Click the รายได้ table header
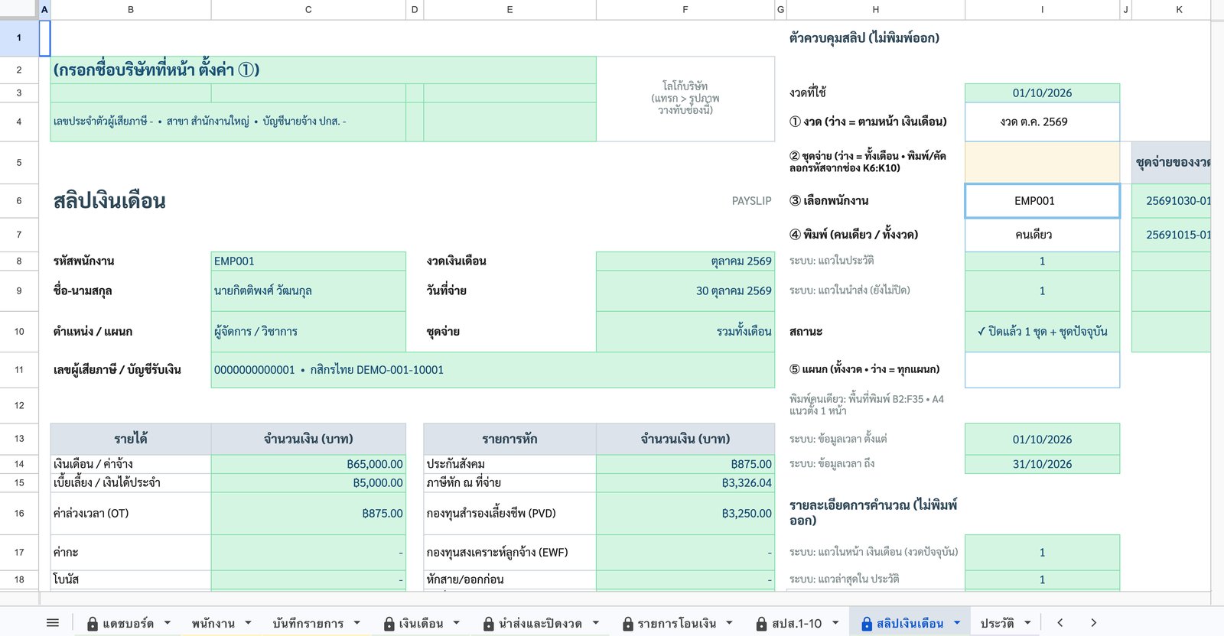This screenshot has height=636, width=1224. (131, 439)
